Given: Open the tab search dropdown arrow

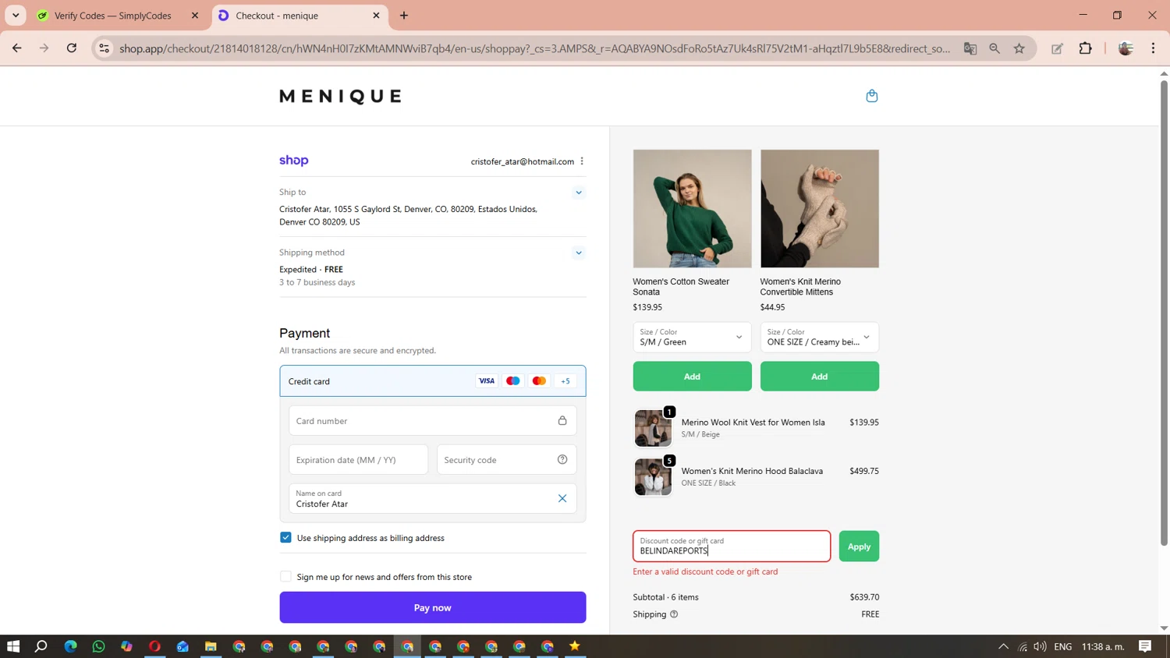Looking at the screenshot, I should (x=16, y=16).
